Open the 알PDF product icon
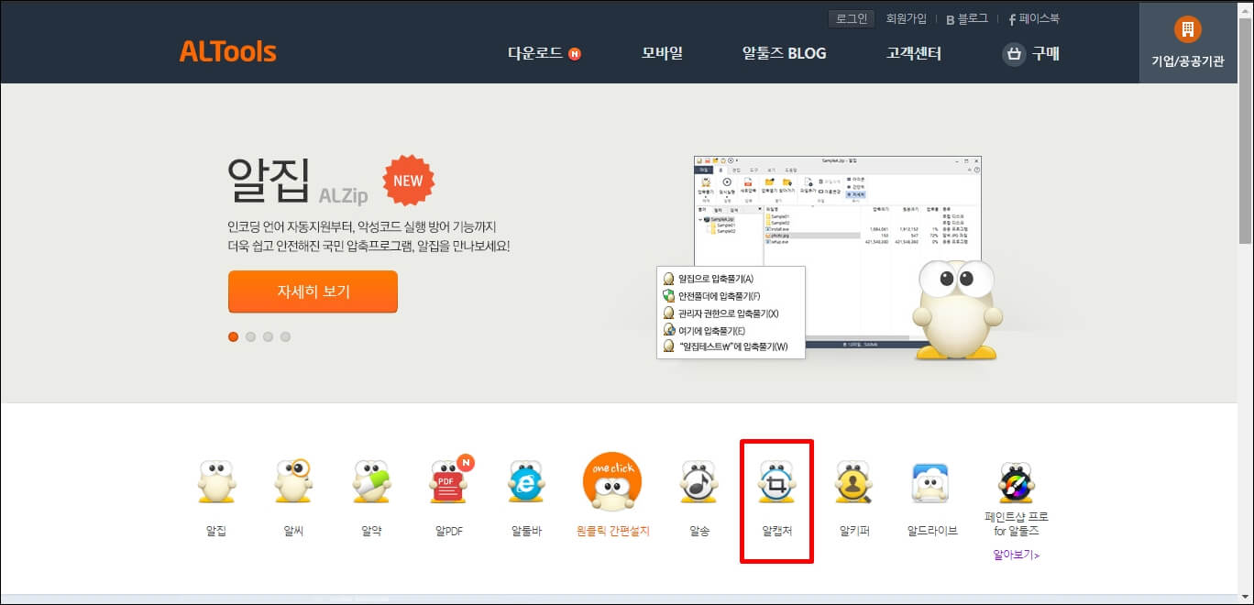 click(x=449, y=480)
